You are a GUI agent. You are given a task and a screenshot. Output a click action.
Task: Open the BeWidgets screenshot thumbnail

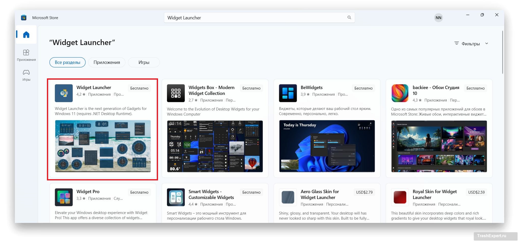point(327,146)
